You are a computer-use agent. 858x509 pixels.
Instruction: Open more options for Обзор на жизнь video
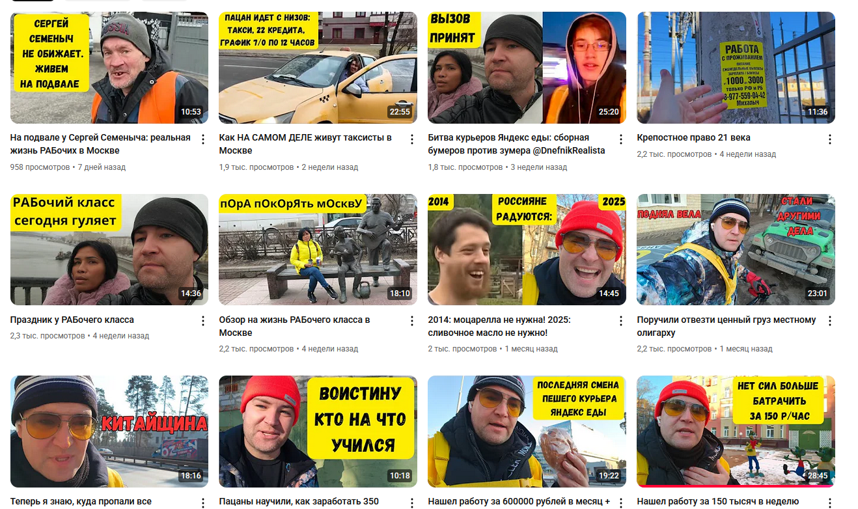411,321
